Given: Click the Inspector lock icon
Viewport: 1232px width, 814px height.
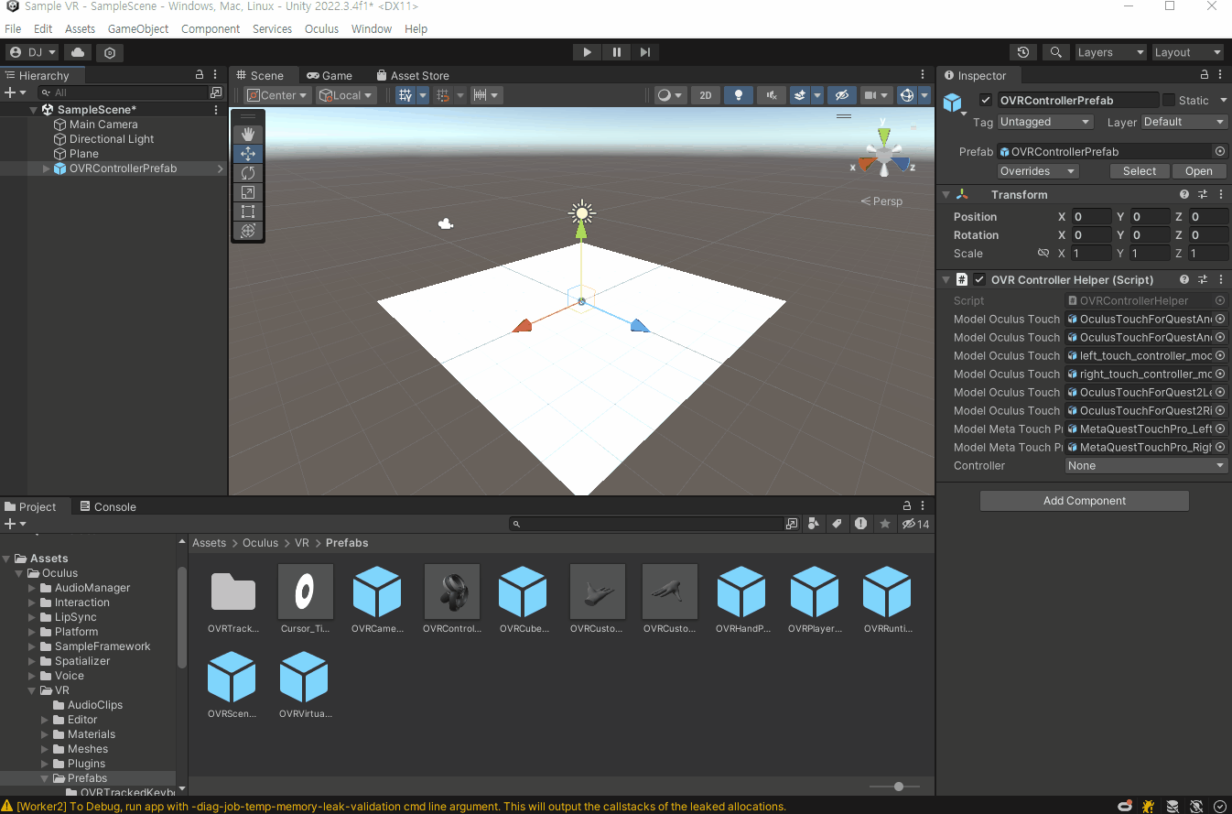Looking at the screenshot, I should [1205, 75].
